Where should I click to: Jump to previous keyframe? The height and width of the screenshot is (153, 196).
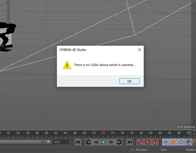click(88, 142)
